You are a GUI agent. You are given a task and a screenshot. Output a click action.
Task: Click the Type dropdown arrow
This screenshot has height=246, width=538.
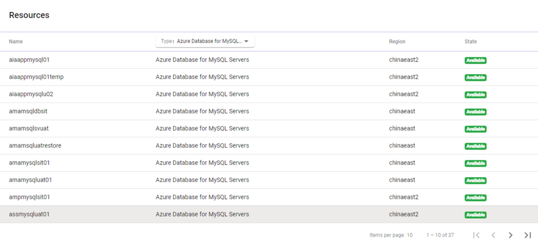click(246, 41)
